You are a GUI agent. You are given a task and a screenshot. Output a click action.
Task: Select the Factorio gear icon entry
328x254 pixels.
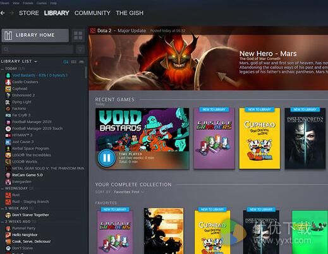(x=8, y=108)
